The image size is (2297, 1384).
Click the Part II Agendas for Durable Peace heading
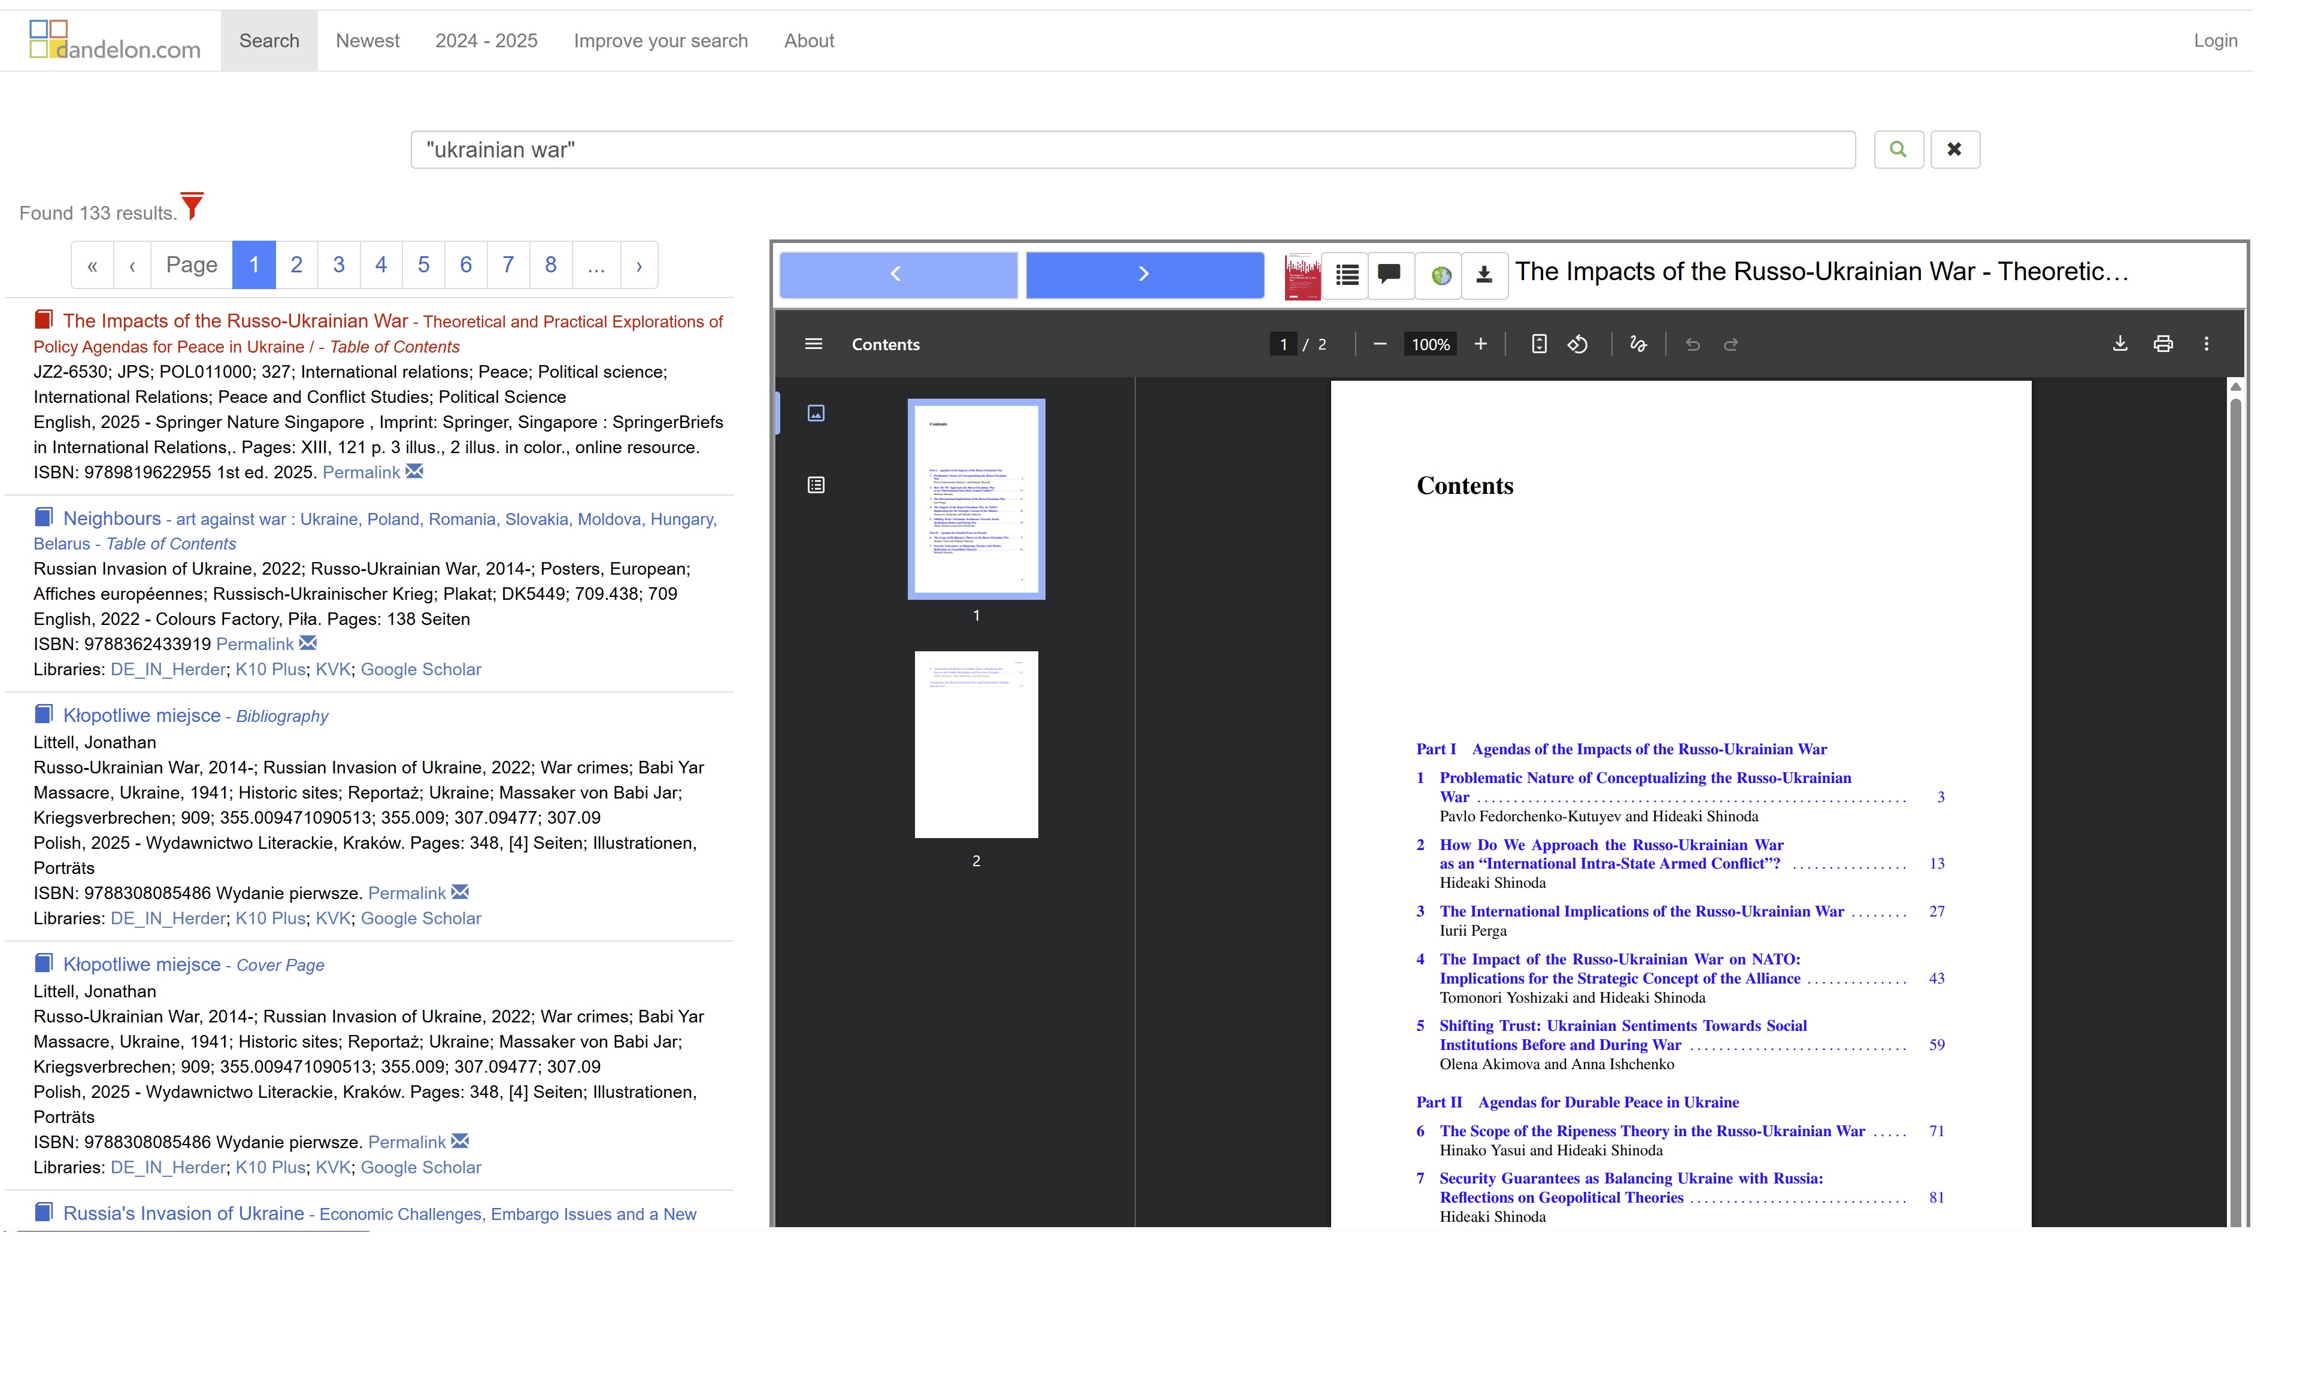click(x=1577, y=1101)
